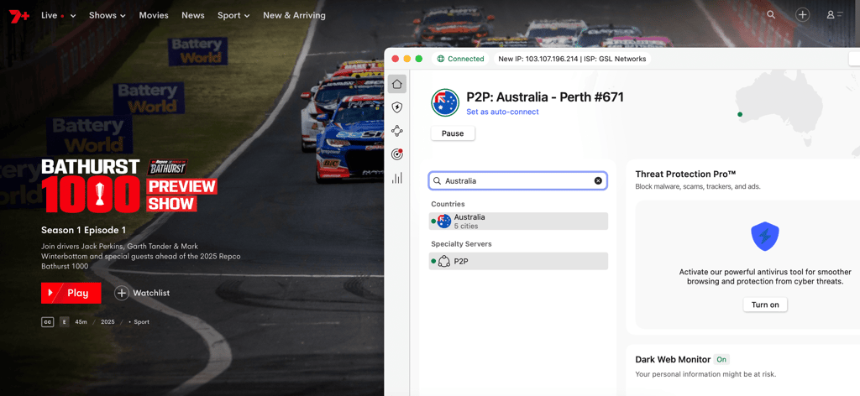Click the globe icon beside Connected

tap(441, 60)
